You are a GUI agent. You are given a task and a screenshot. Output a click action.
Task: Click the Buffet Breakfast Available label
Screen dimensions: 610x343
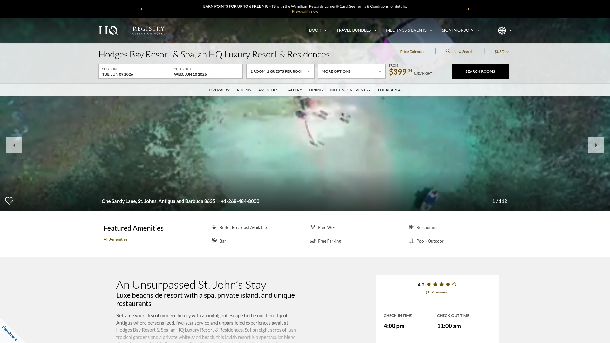tap(243, 227)
